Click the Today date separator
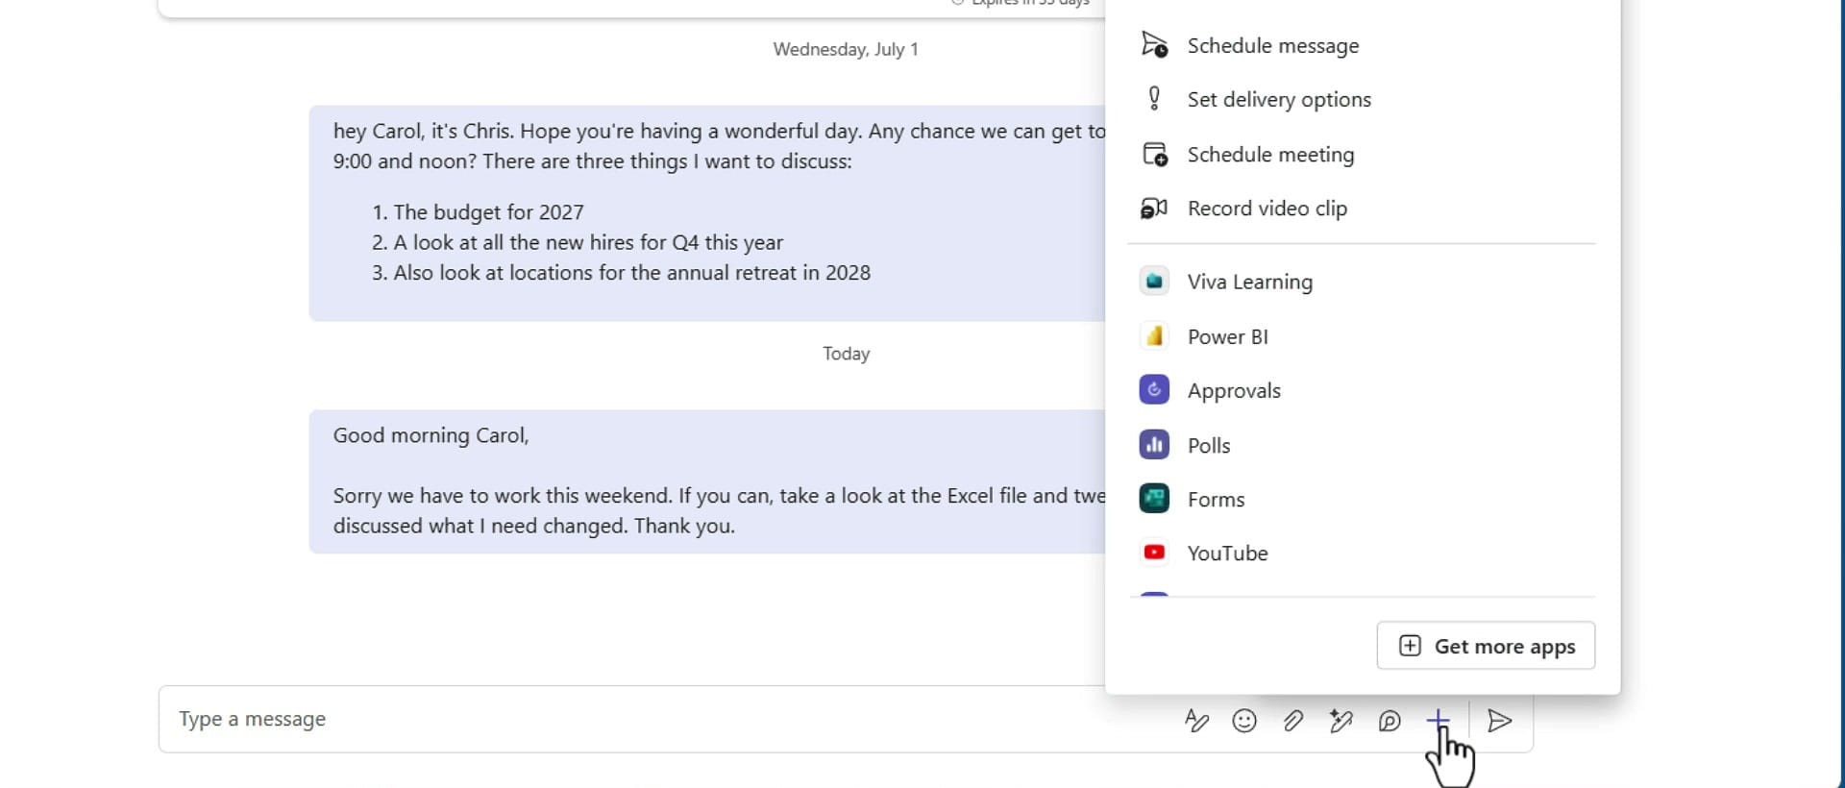 pos(846,354)
